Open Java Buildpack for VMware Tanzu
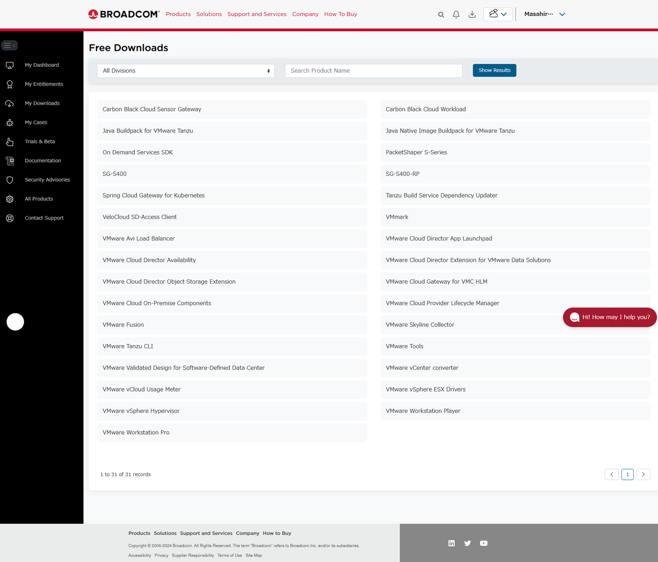Viewport: 658px width, 562px height. [232, 131]
